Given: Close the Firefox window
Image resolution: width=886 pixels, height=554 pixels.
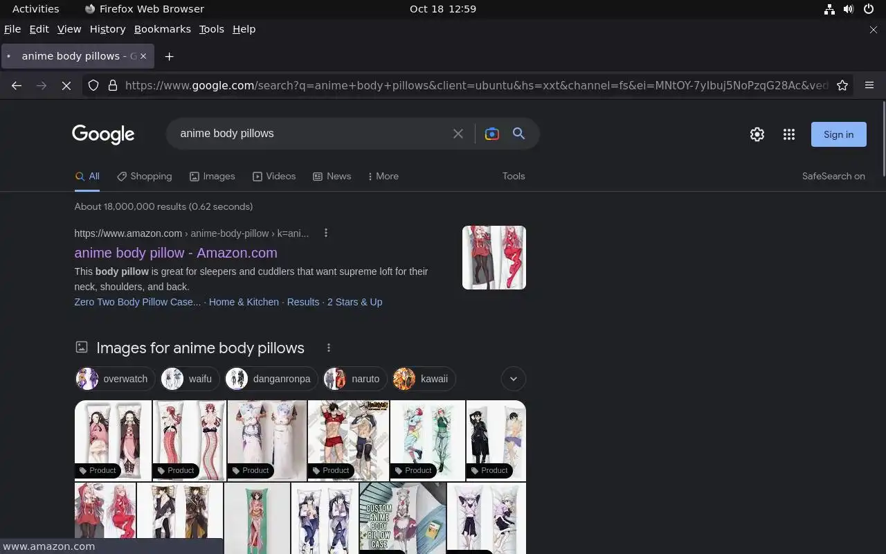Looking at the screenshot, I should point(873,29).
